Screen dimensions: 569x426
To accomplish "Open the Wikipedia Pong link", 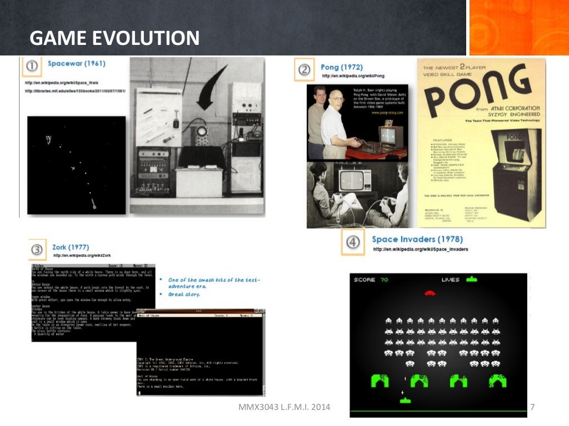I will [x=353, y=75].
